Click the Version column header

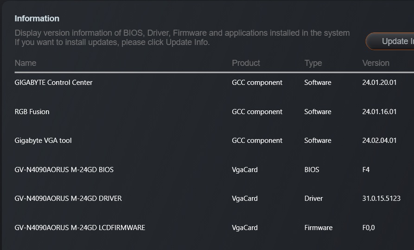click(x=376, y=63)
